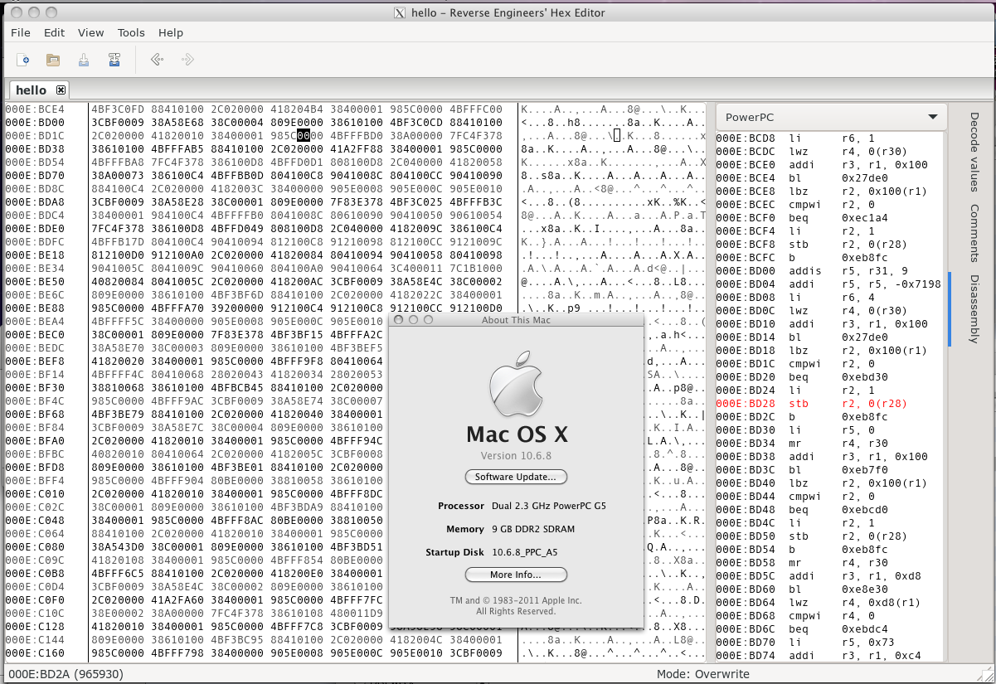Close the hello tab with its X

click(x=61, y=90)
